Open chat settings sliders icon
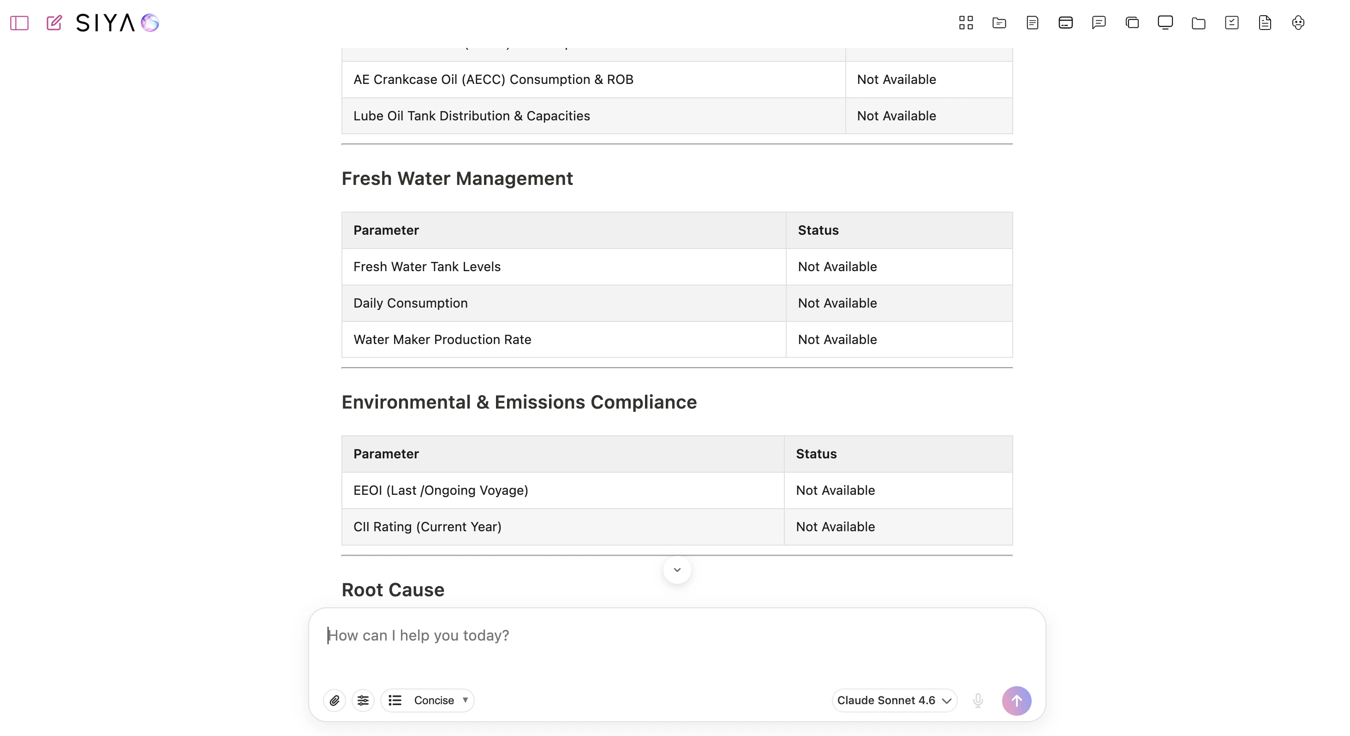Screen dimensions: 1350x736 point(363,700)
